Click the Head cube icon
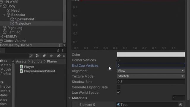This screenshot has width=190, height=107. tap(9, 11)
